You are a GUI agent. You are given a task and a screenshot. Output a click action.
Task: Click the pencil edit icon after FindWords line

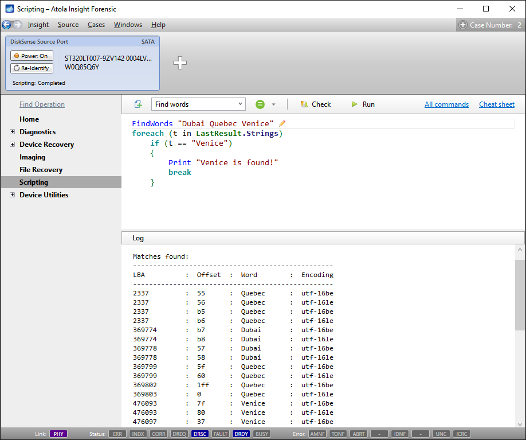click(x=282, y=123)
